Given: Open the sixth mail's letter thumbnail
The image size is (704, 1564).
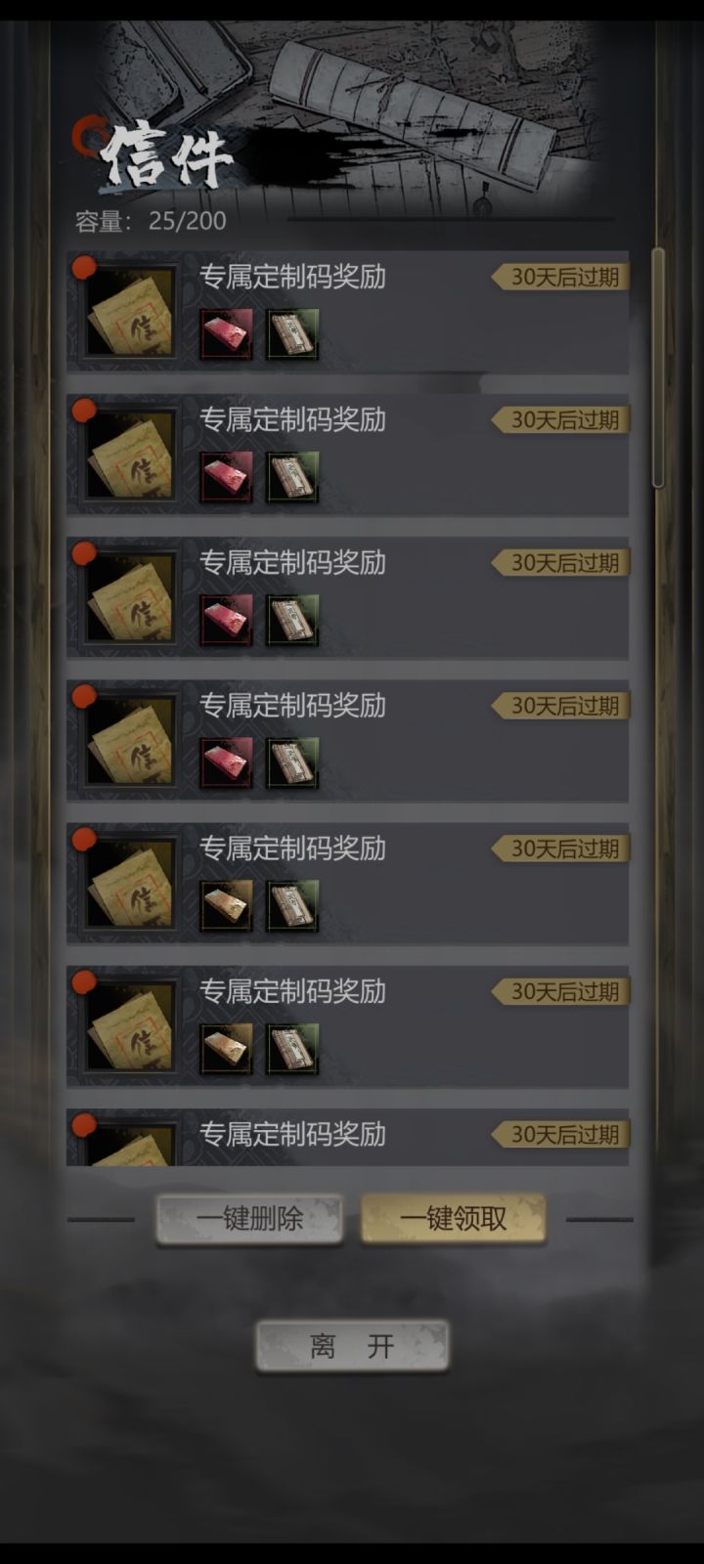Looking at the screenshot, I should tap(129, 1026).
